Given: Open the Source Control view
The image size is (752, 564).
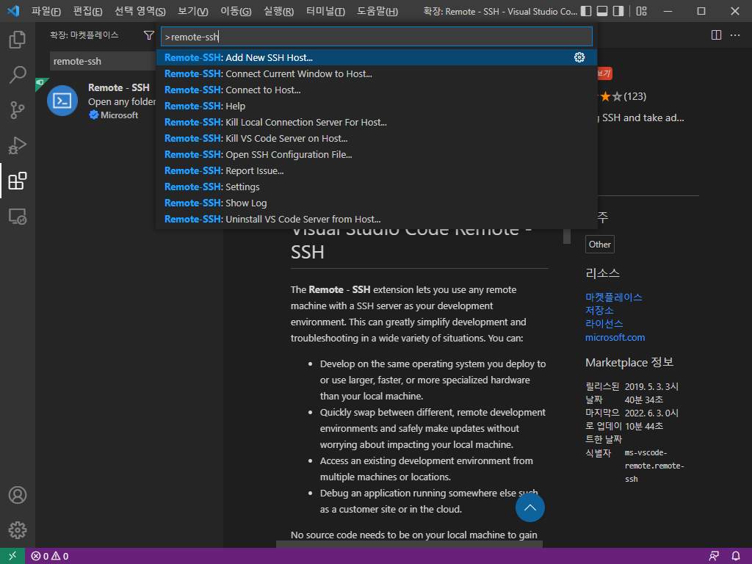Looking at the screenshot, I should [18, 110].
